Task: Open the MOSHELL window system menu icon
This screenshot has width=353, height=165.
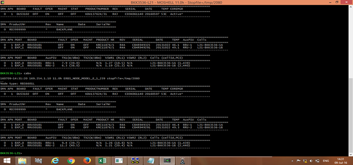Action: (x=3, y=2)
